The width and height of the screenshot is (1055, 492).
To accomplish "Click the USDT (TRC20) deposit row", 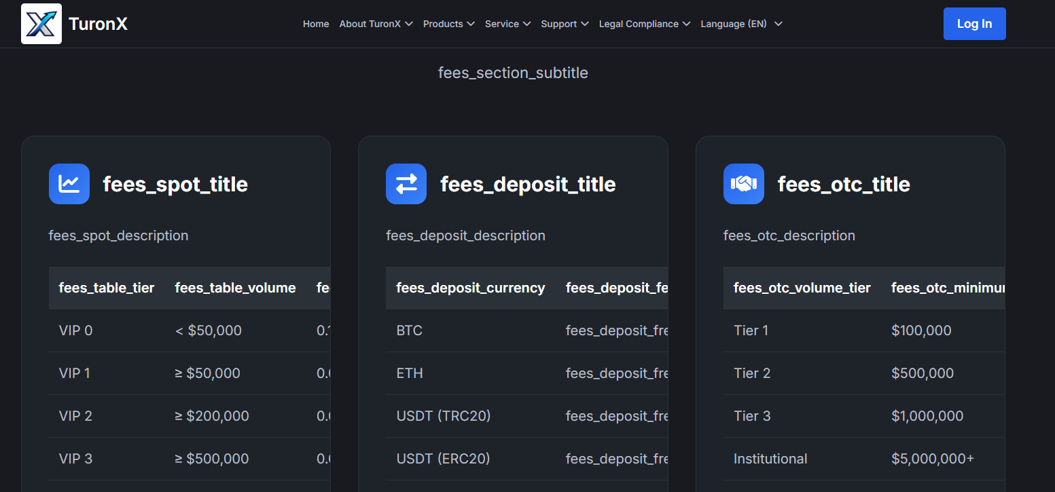I will click(444, 416).
